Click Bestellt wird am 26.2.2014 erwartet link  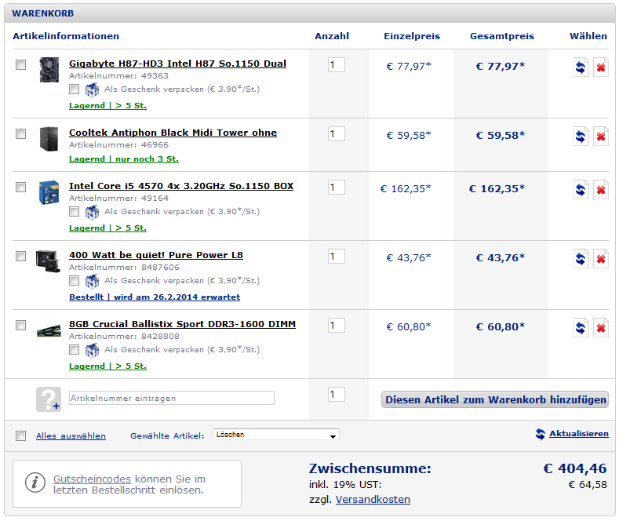pos(155,297)
